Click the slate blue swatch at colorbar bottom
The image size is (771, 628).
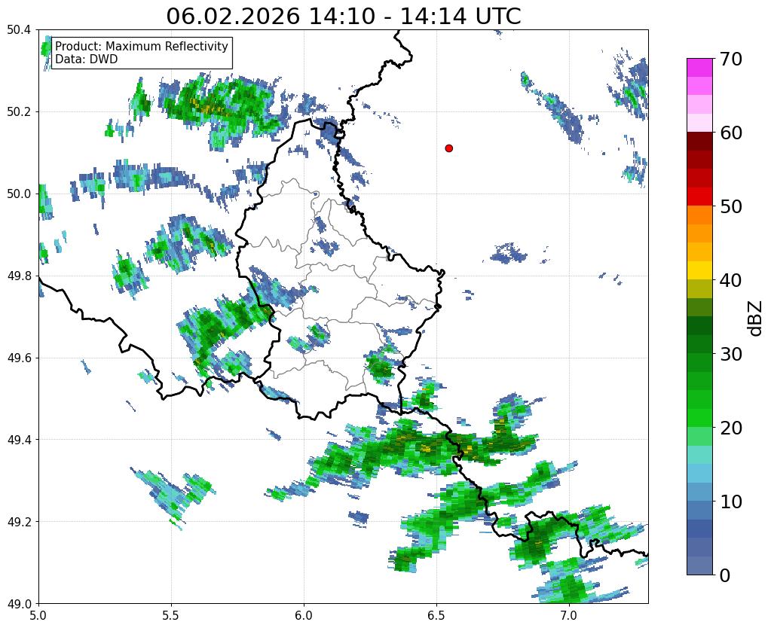click(x=699, y=565)
